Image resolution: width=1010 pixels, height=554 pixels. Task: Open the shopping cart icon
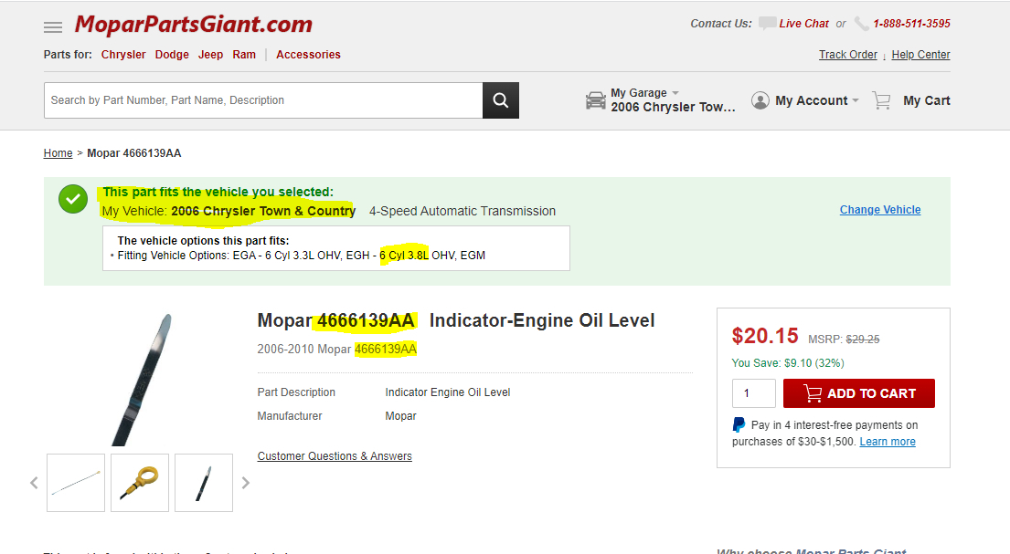click(x=881, y=100)
